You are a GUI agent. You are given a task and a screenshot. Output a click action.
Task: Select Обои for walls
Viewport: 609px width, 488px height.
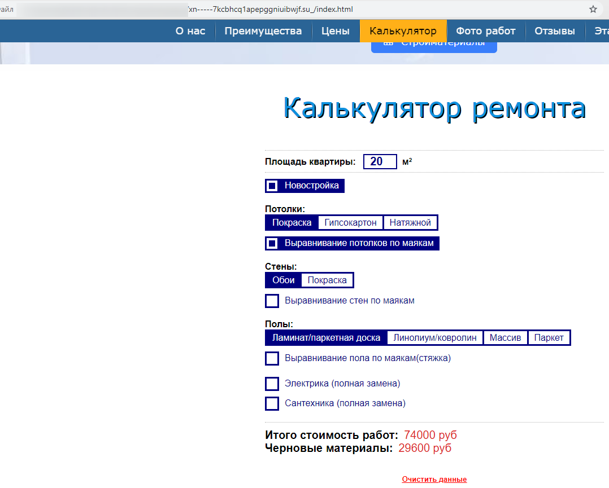pos(283,280)
